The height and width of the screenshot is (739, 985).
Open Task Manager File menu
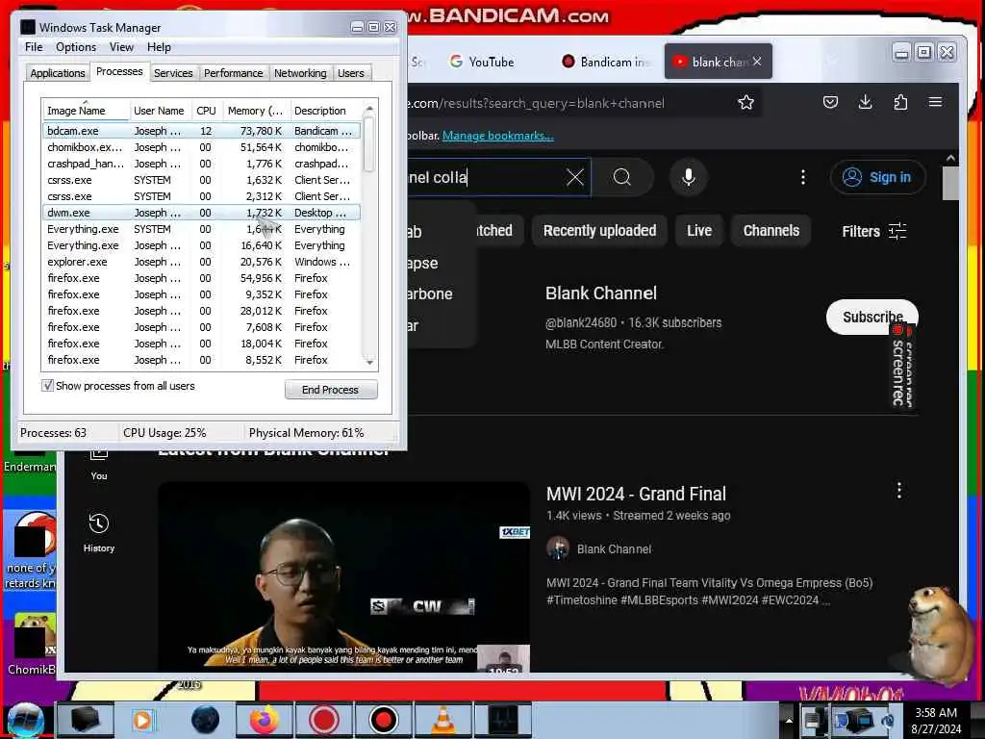[x=34, y=47]
